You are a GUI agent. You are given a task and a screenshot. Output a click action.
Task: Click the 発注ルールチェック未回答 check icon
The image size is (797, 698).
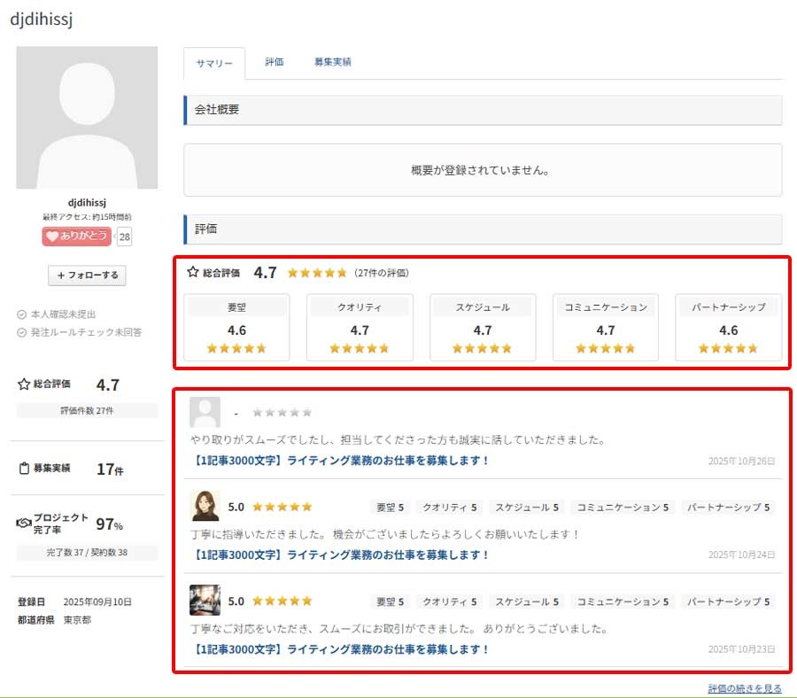tap(22, 332)
